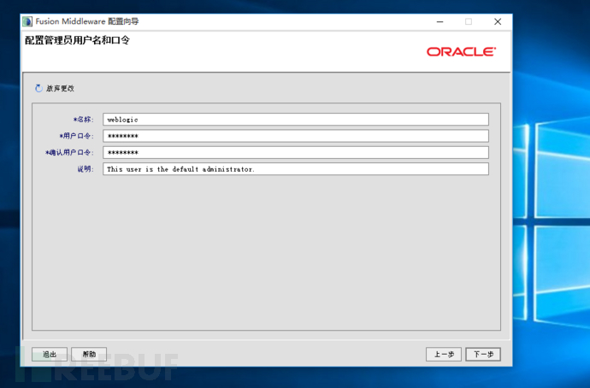Viewport: 590px width, 388px height.
Task: Click the 确认用户口令 confirm password field
Action: [296, 153]
